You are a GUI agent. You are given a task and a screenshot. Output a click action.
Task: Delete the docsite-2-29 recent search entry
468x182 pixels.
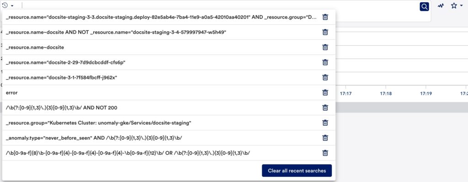[x=325, y=62]
